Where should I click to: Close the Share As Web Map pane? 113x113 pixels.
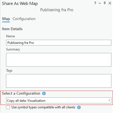pyautogui.click(x=110, y=3)
